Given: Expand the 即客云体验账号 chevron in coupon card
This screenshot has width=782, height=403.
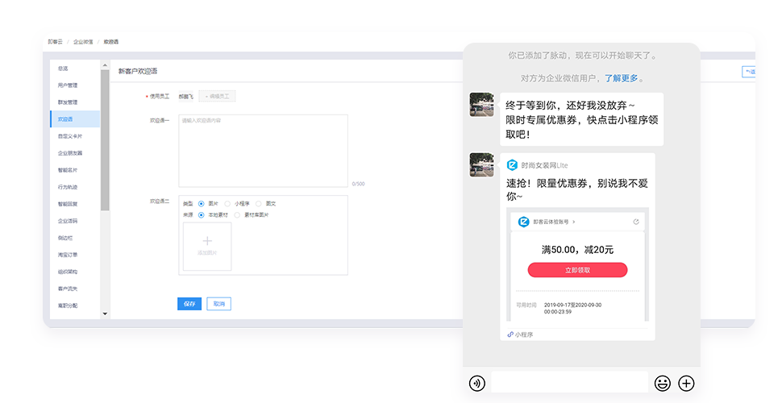Looking at the screenshot, I should [574, 221].
